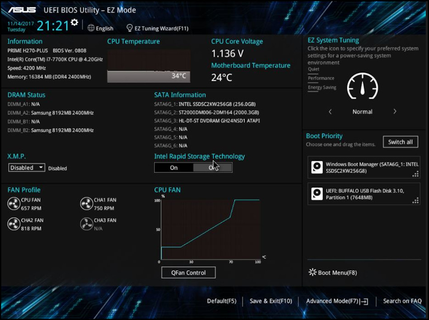Click drag handle on BUFFALO USB entry
This screenshot has width=429, height=320.
coord(415,201)
